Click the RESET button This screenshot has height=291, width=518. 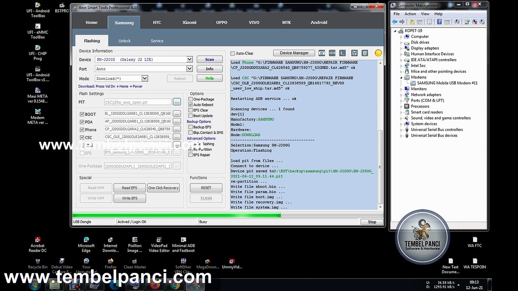(206, 188)
